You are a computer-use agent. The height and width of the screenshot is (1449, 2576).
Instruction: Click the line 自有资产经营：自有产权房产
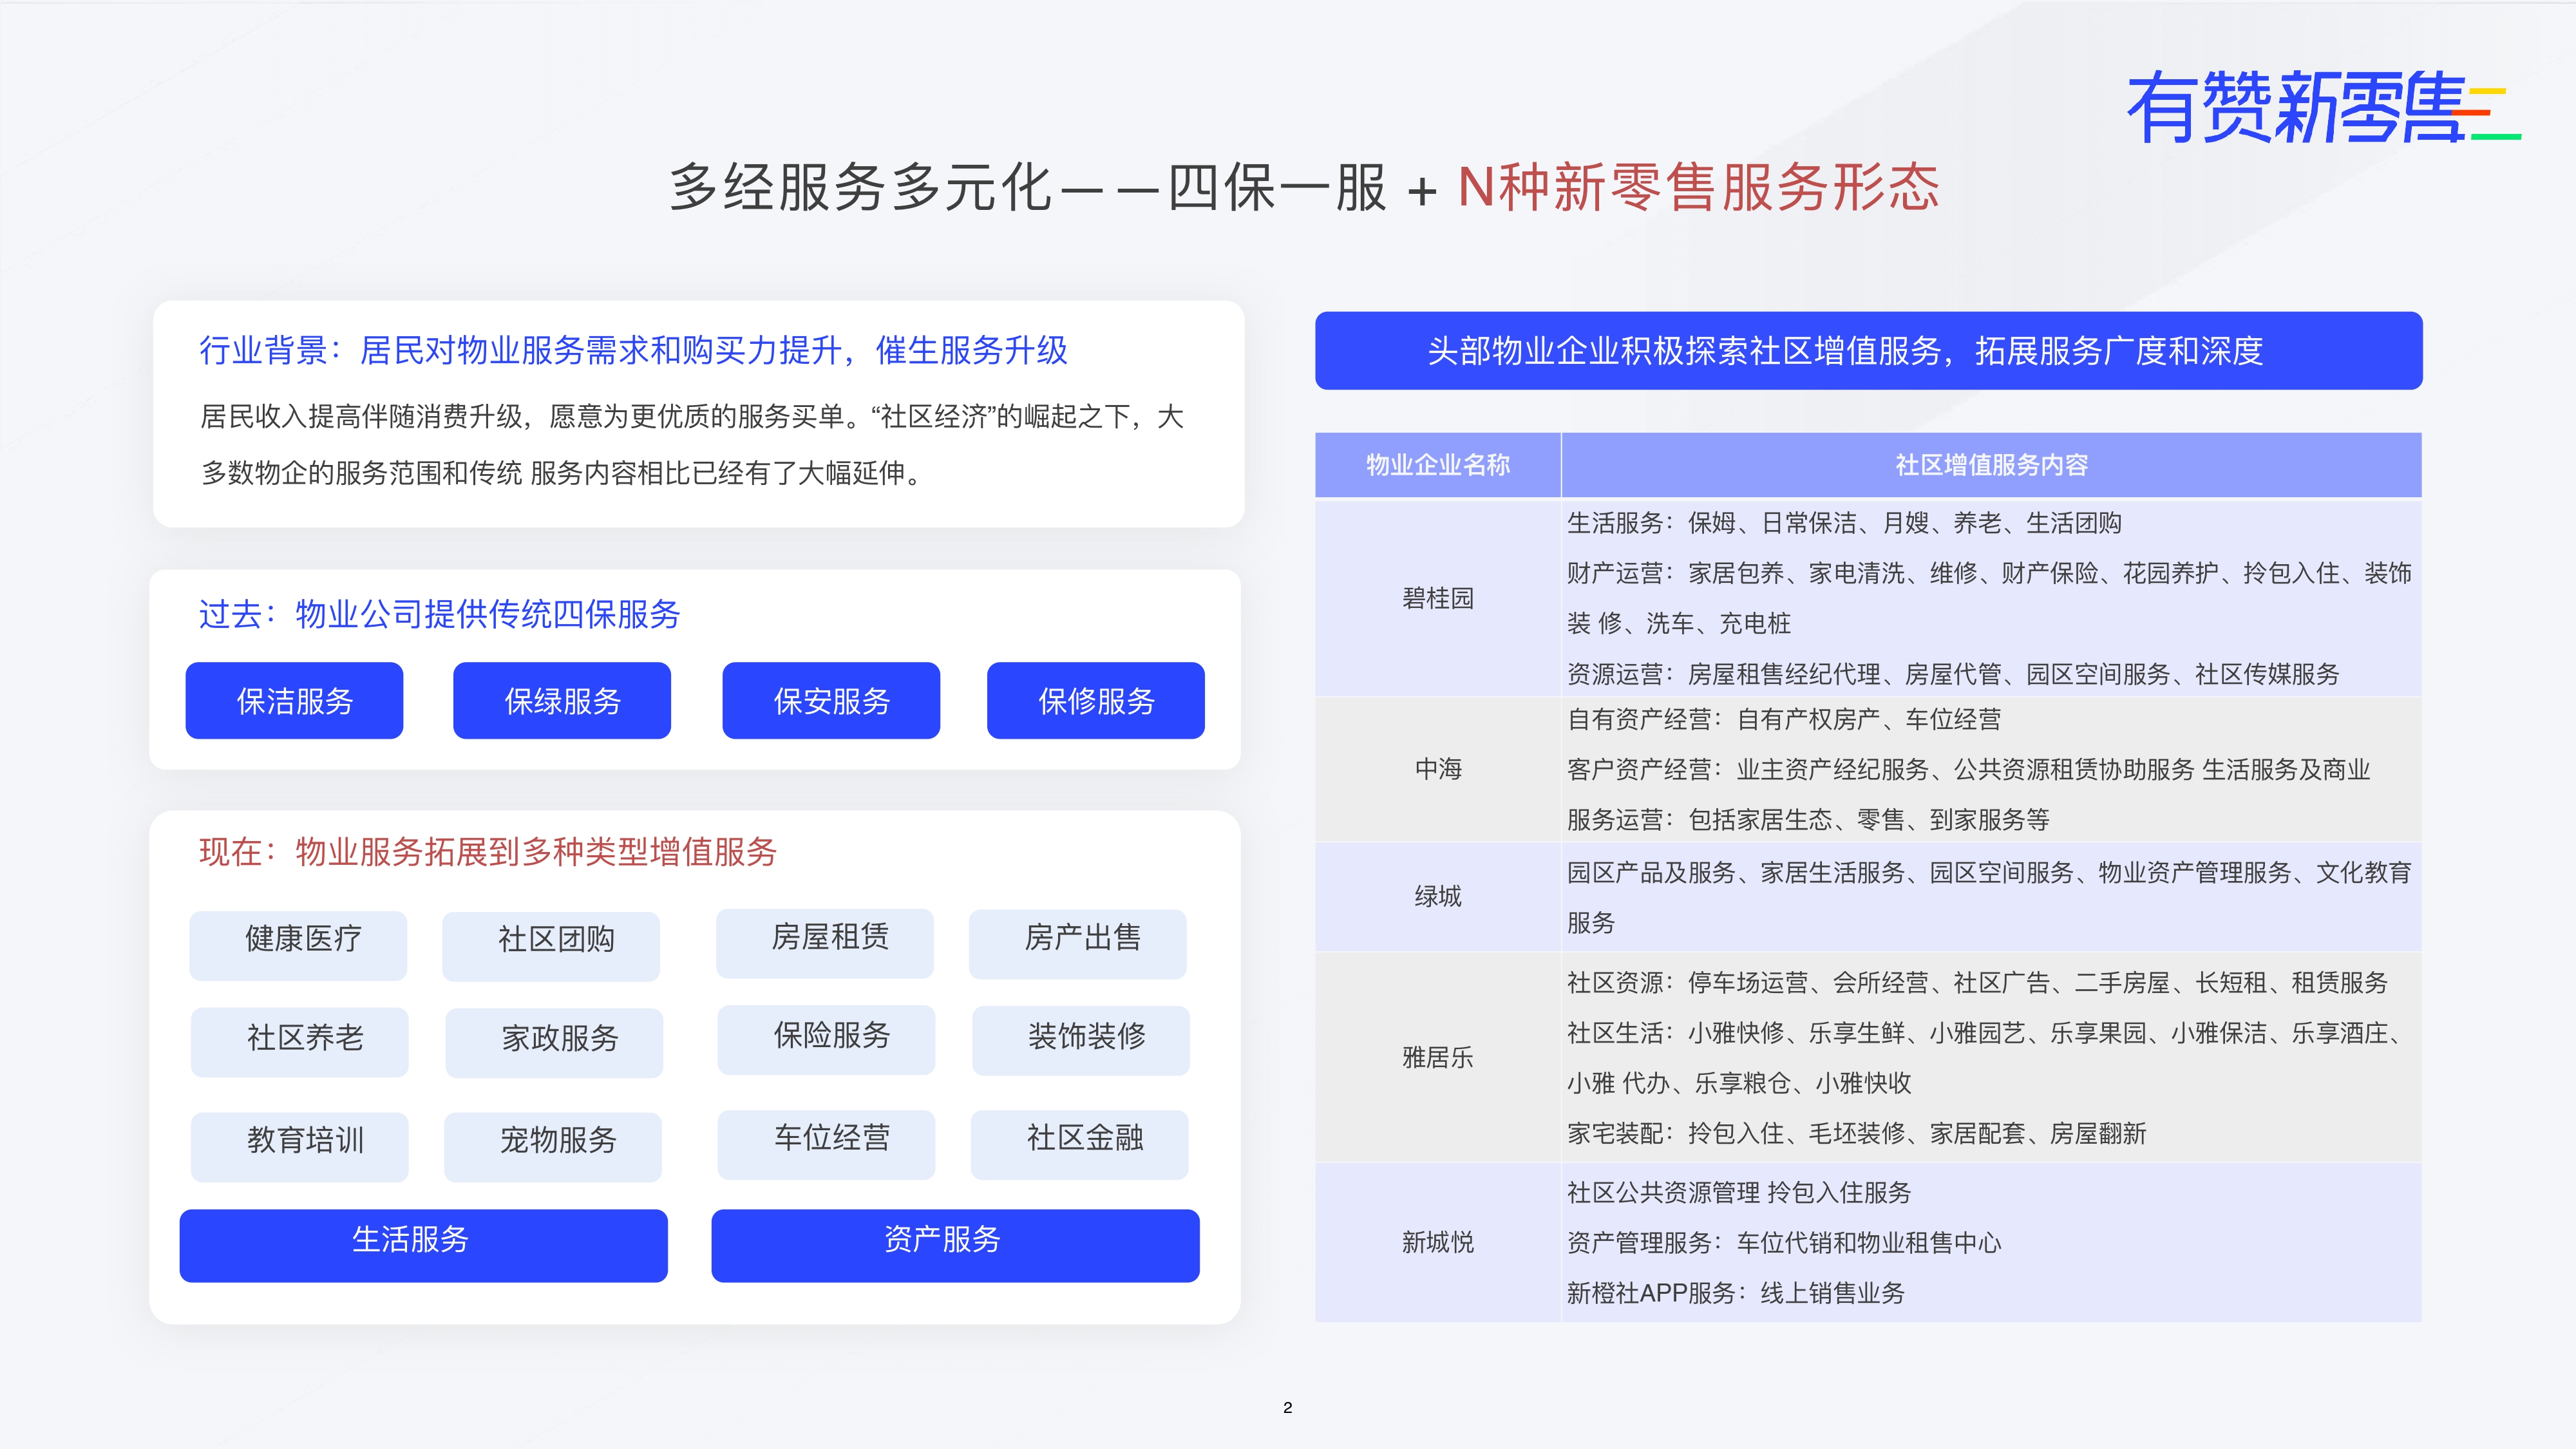pyautogui.click(x=1784, y=719)
